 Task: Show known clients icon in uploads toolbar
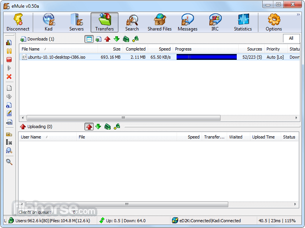pyautogui.click(x=117, y=127)
